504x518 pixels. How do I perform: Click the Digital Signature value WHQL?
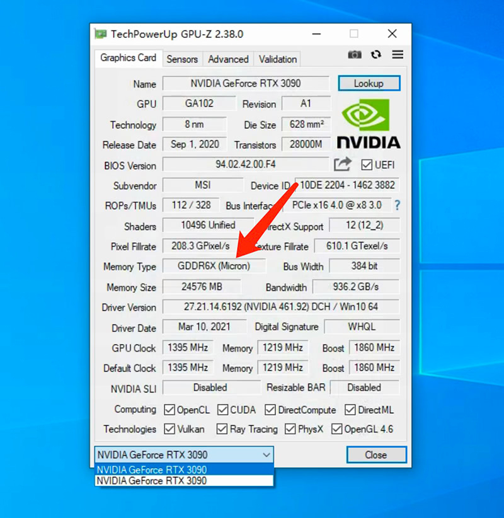362,327
